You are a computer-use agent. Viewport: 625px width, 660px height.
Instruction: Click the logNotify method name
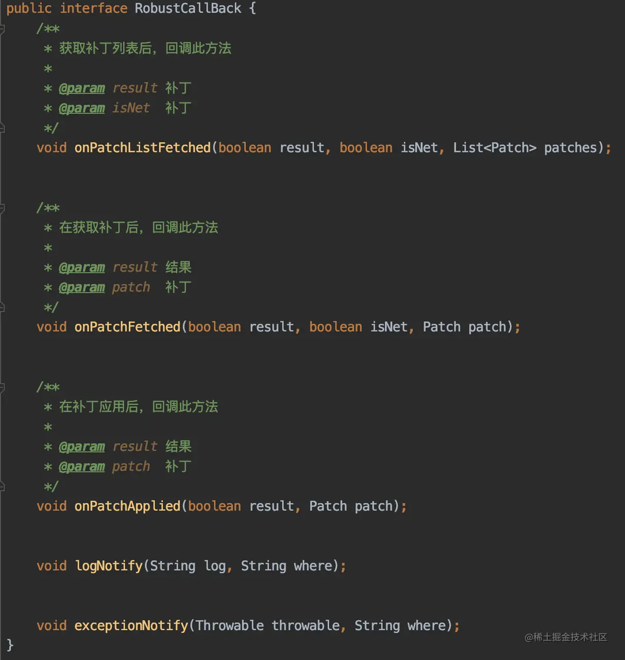click(x=109, y=566)
